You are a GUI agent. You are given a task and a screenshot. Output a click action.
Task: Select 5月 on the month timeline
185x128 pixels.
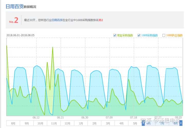tap(135, 123)
